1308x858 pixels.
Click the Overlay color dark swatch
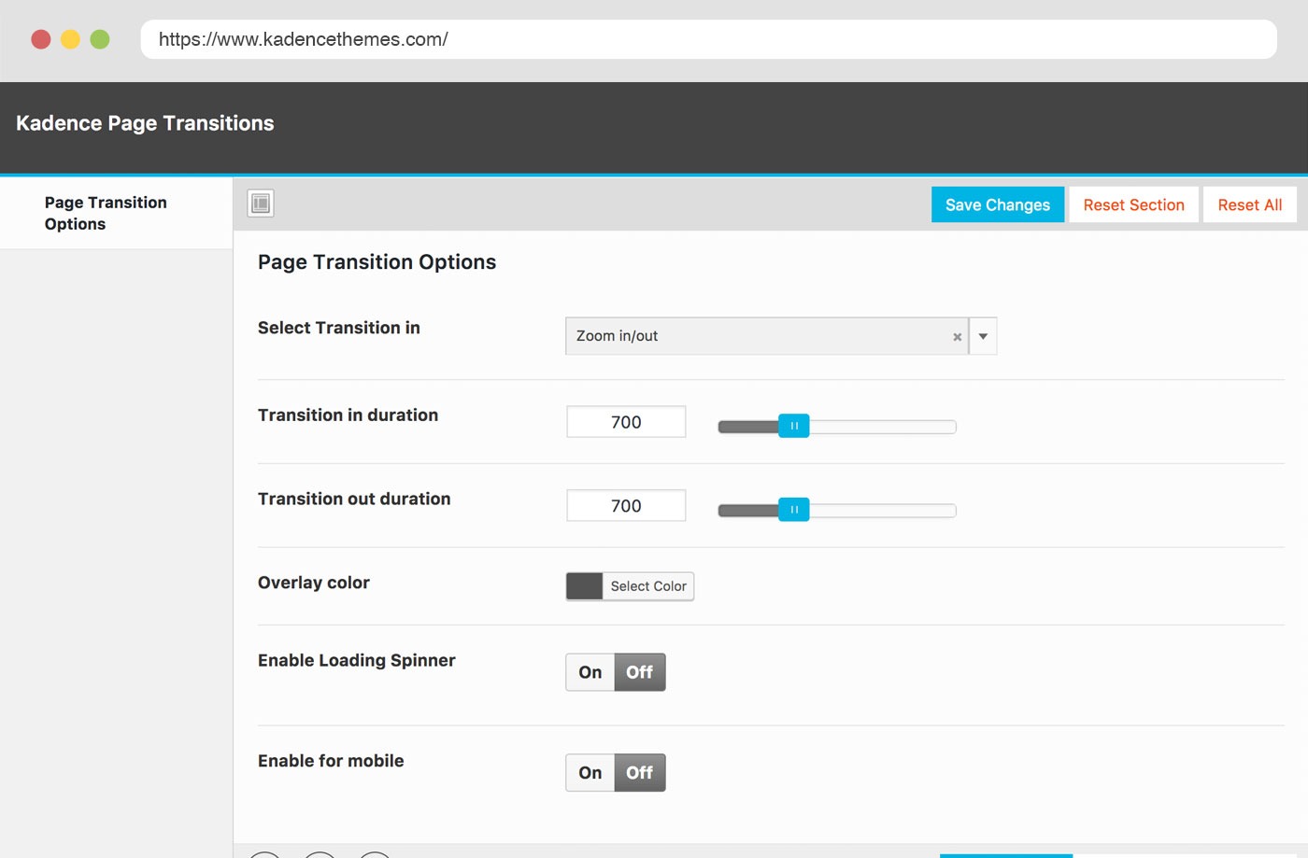click(x=585, y=586)
